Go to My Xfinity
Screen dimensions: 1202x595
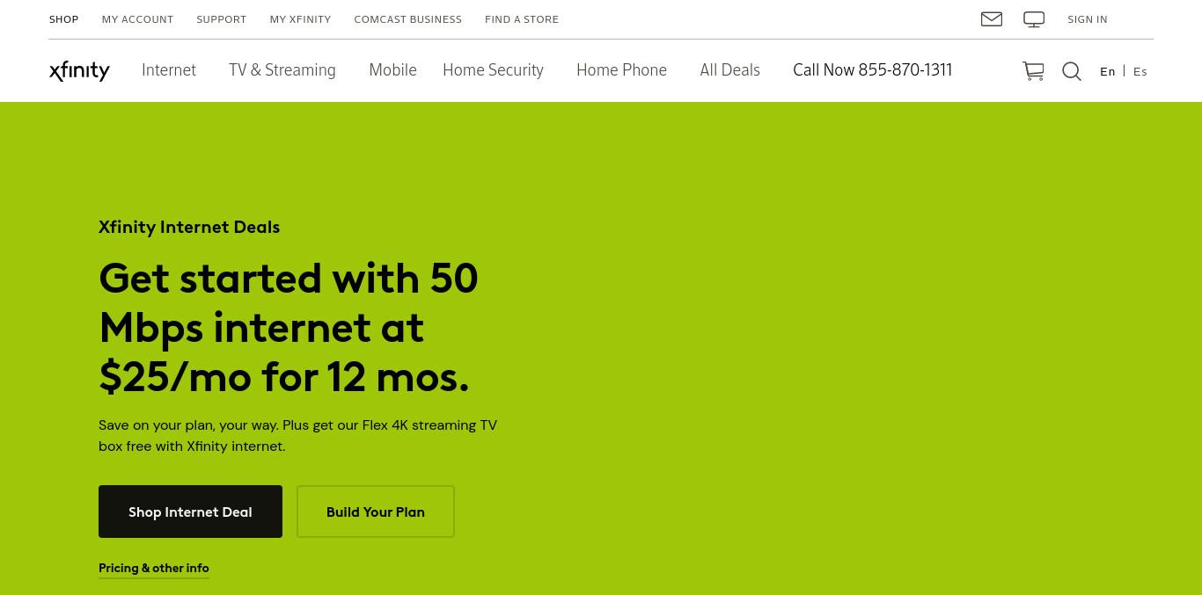(x=300, y=19)
